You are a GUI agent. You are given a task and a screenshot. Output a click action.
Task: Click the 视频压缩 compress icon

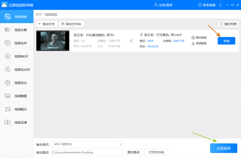point(8,122)
